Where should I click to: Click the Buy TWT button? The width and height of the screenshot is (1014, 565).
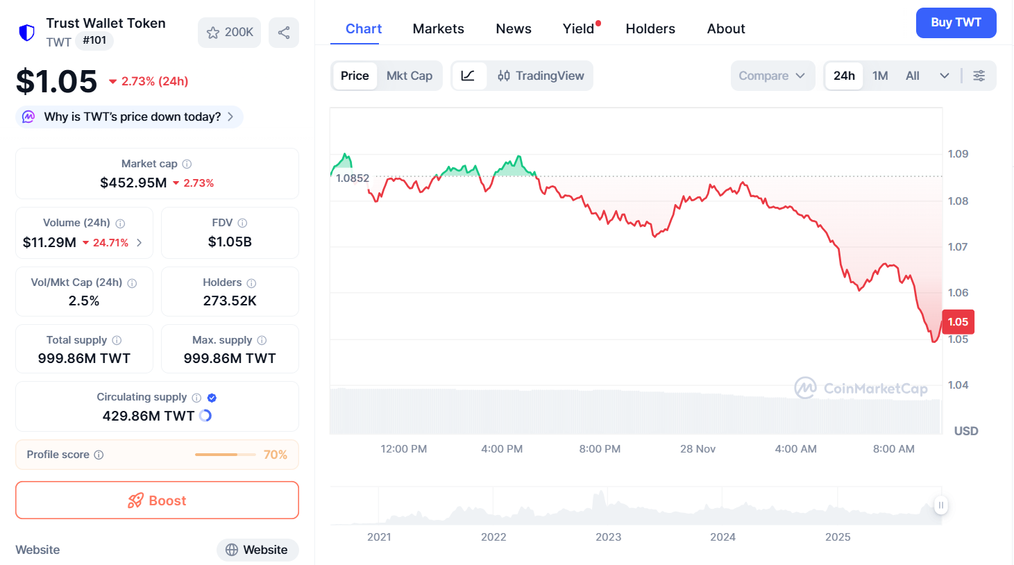pyautogui.click(x=956, y=22)
